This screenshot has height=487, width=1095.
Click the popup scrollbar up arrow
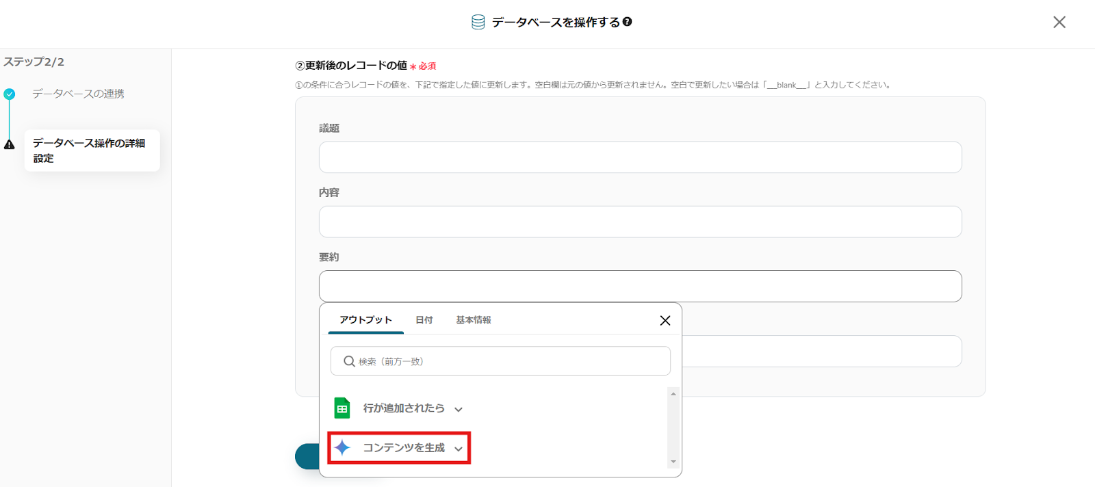pyautogui.click(x=673, y=394)
